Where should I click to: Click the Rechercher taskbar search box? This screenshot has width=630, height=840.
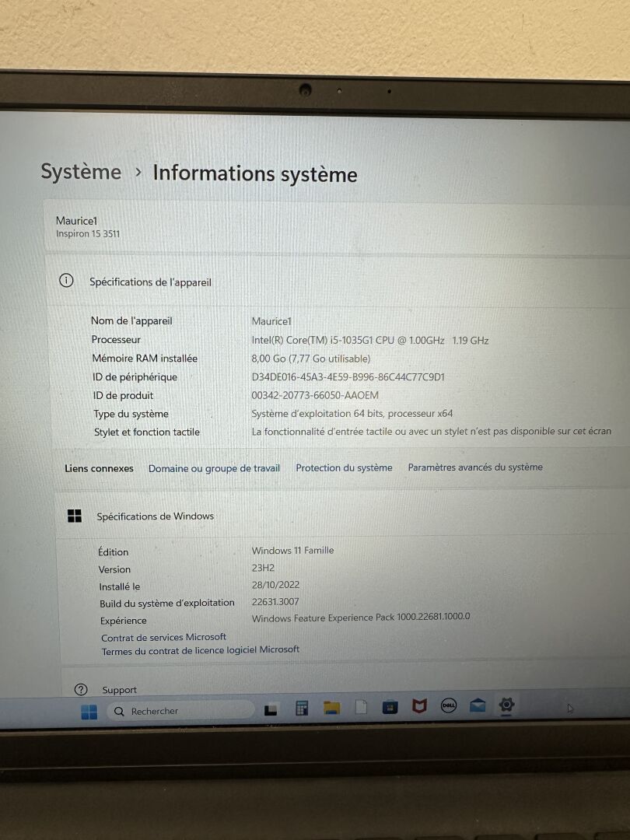coord(180,711)
